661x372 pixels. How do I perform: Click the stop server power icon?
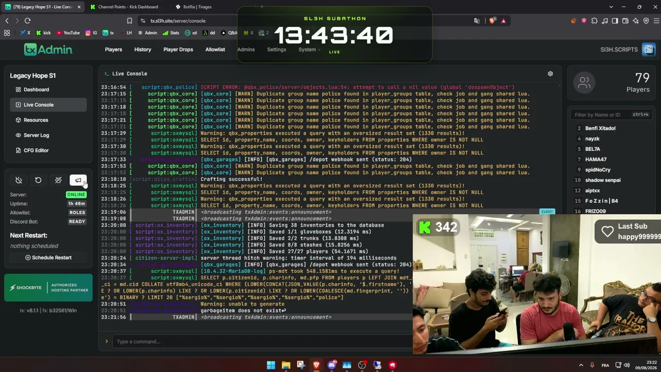[19, 180]
